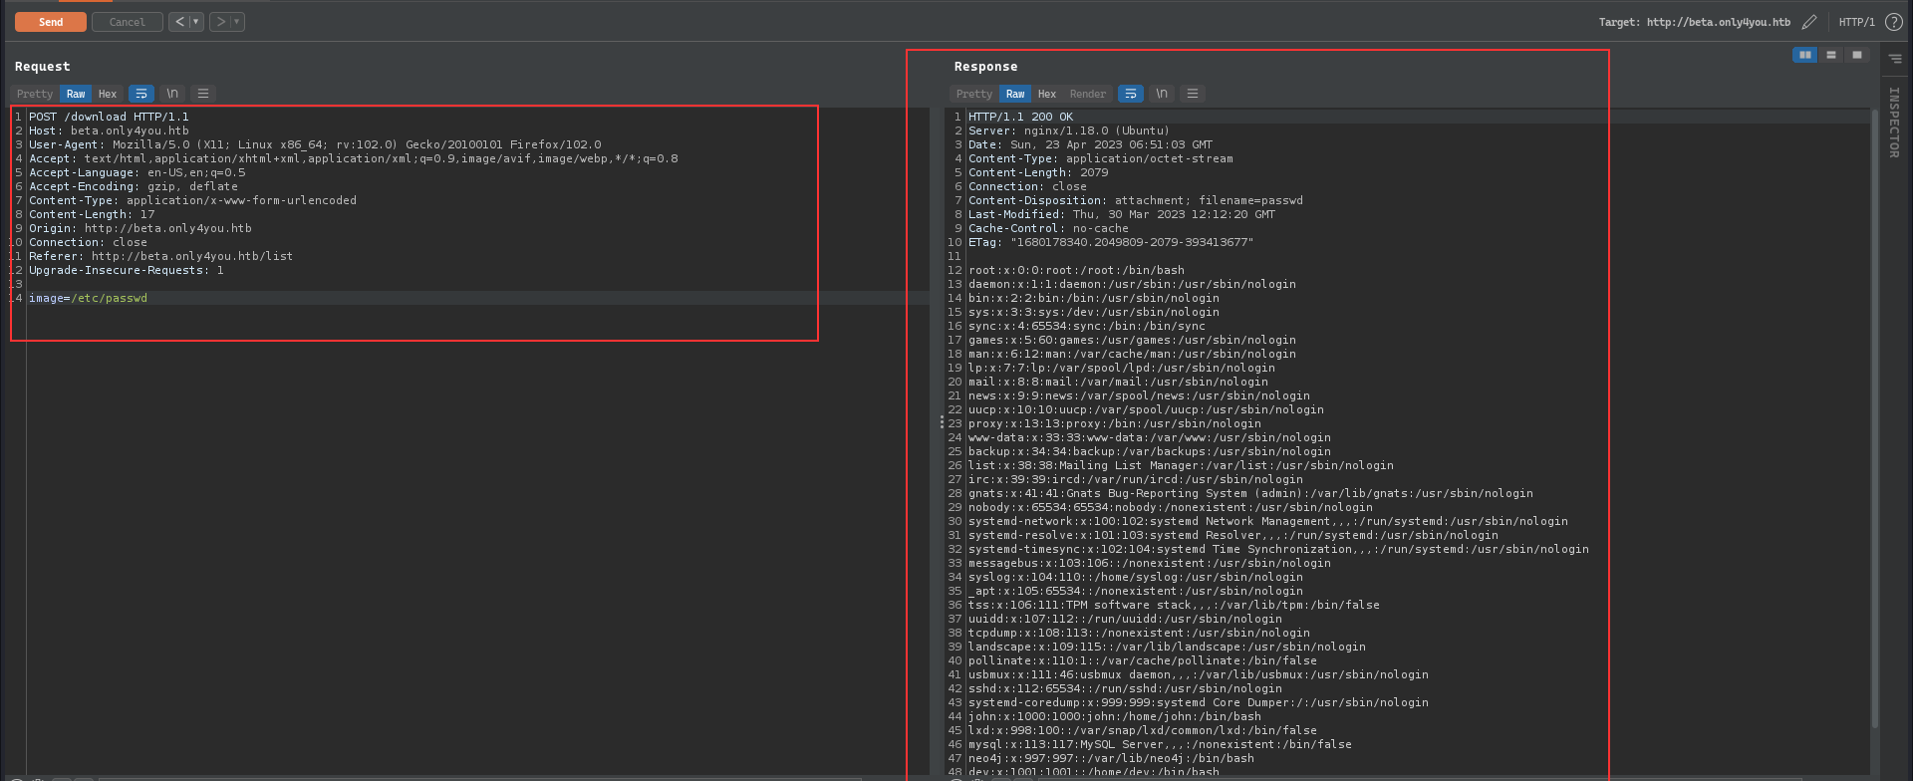Click the 'Upgrade-Insecure-Requests: 1' line
This screenshot has width=1913, height=781.
pos(127,270)
